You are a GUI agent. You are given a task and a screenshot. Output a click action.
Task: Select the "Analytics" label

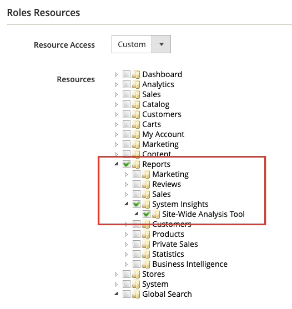click(x=158, y=85)
